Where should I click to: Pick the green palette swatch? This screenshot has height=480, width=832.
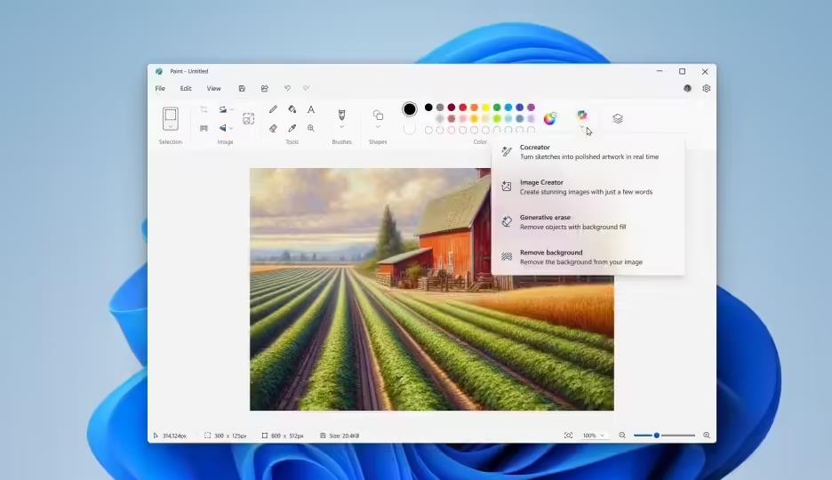coord(497,108)
